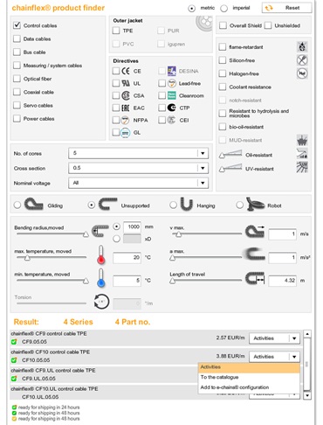Click the UL directive logo
This screenshot has height=425, width=323.
pyautogui.click(x=126, y=83)
